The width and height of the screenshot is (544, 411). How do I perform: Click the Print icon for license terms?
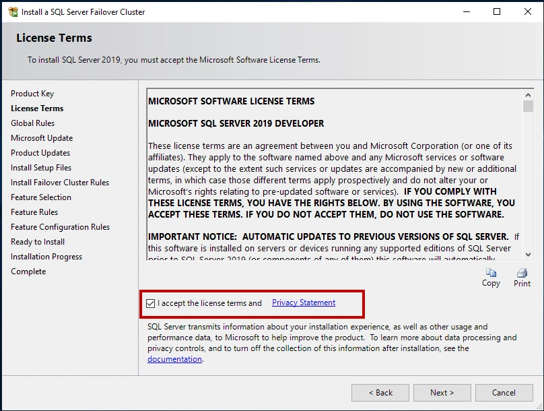pos(522,273)
